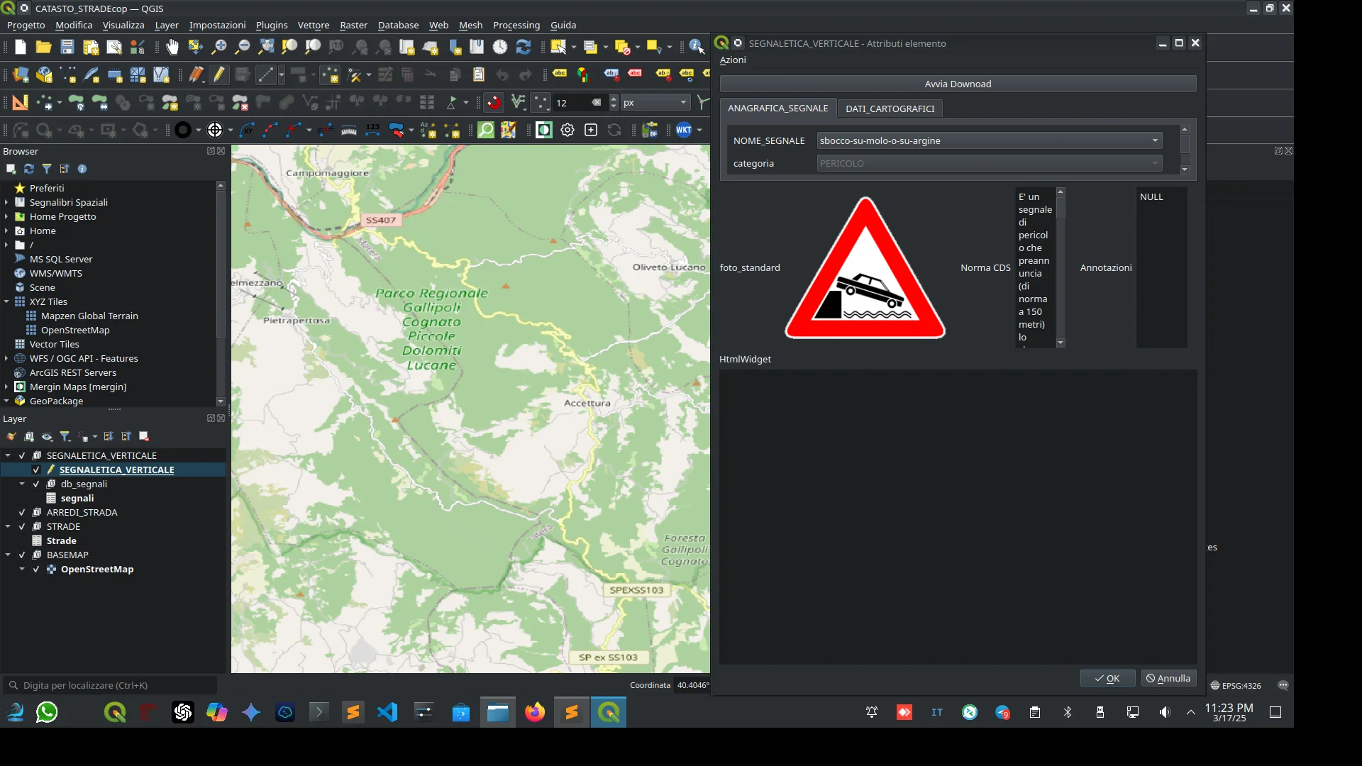Image resolution: width=1362 pixels, height=766 pixels.
Task: Save the project with the floppy disk icon
Action: 67,47
